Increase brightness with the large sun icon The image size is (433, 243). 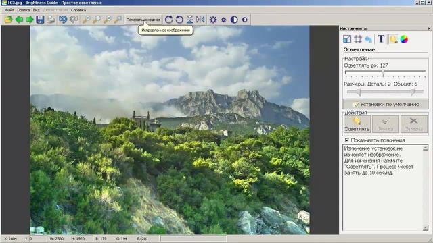(213, 20)
